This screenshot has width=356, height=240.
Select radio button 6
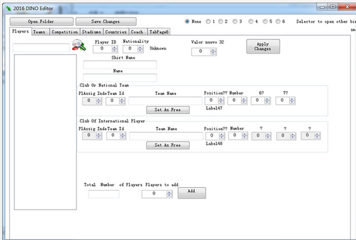click(278, 21)
